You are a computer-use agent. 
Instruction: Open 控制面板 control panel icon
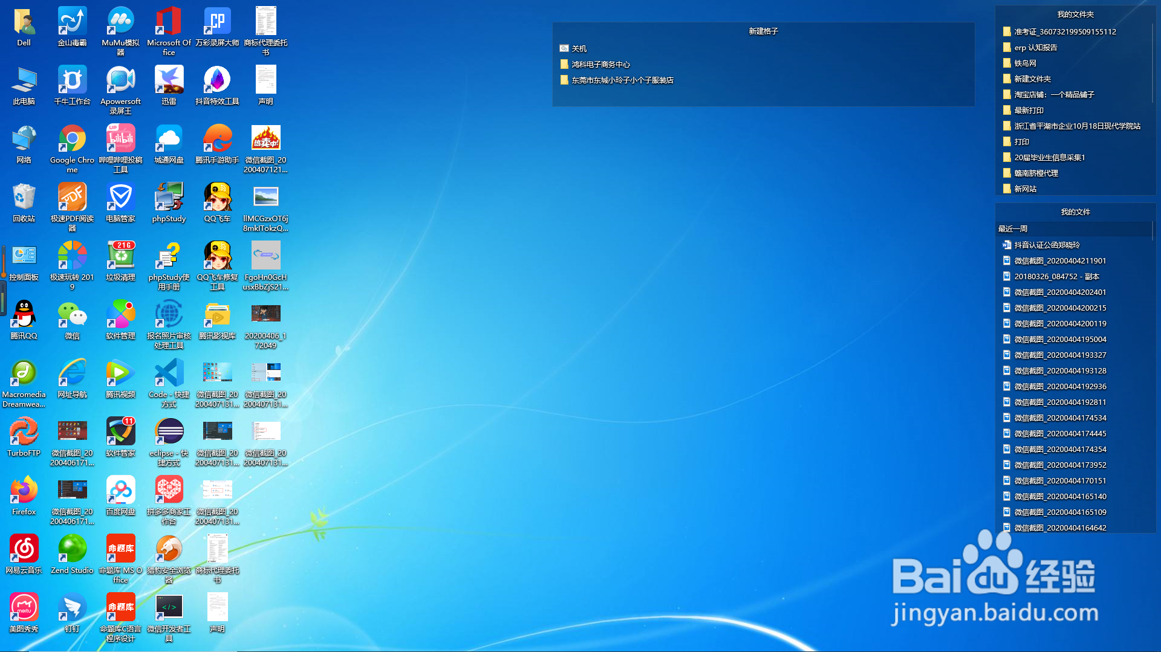tap(24, 256)
